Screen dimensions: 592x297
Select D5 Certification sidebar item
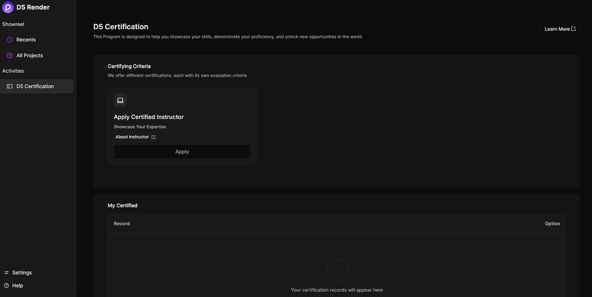coord(37,86)
